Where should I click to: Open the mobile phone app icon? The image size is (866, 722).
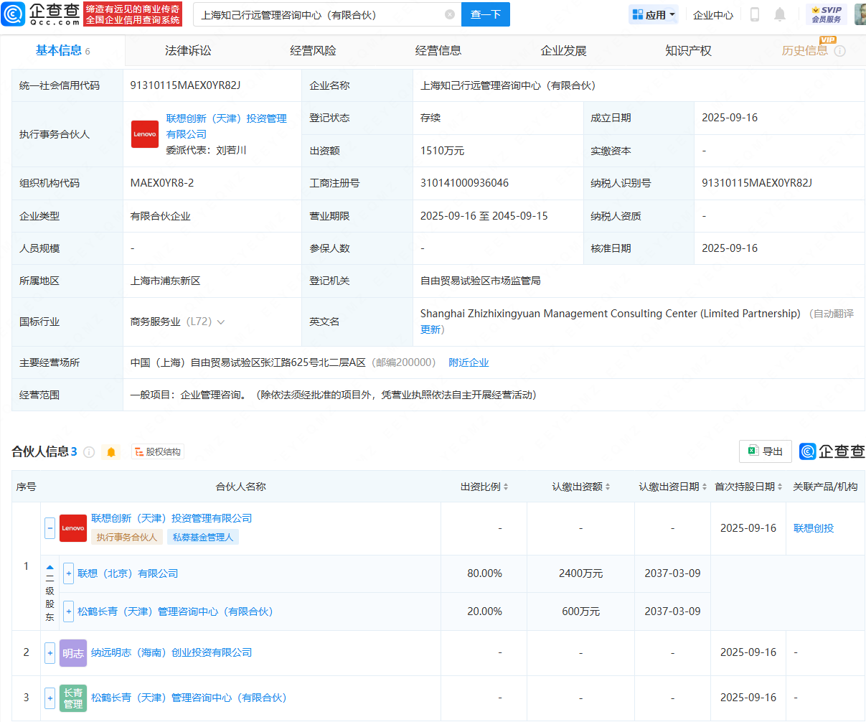pyautogui.click(x=755, y=14)
